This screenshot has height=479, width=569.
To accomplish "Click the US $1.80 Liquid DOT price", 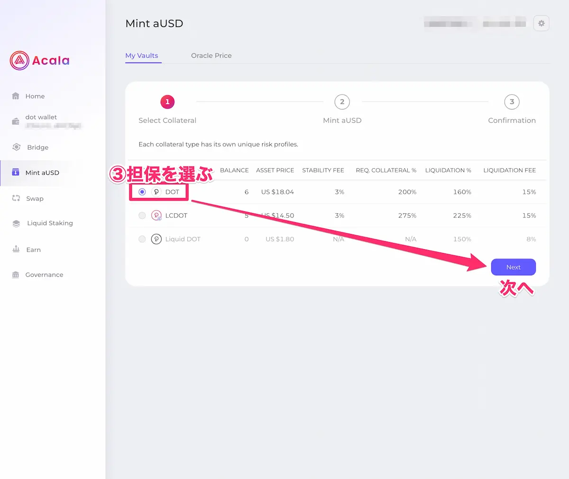I will (x=280, y=239).
